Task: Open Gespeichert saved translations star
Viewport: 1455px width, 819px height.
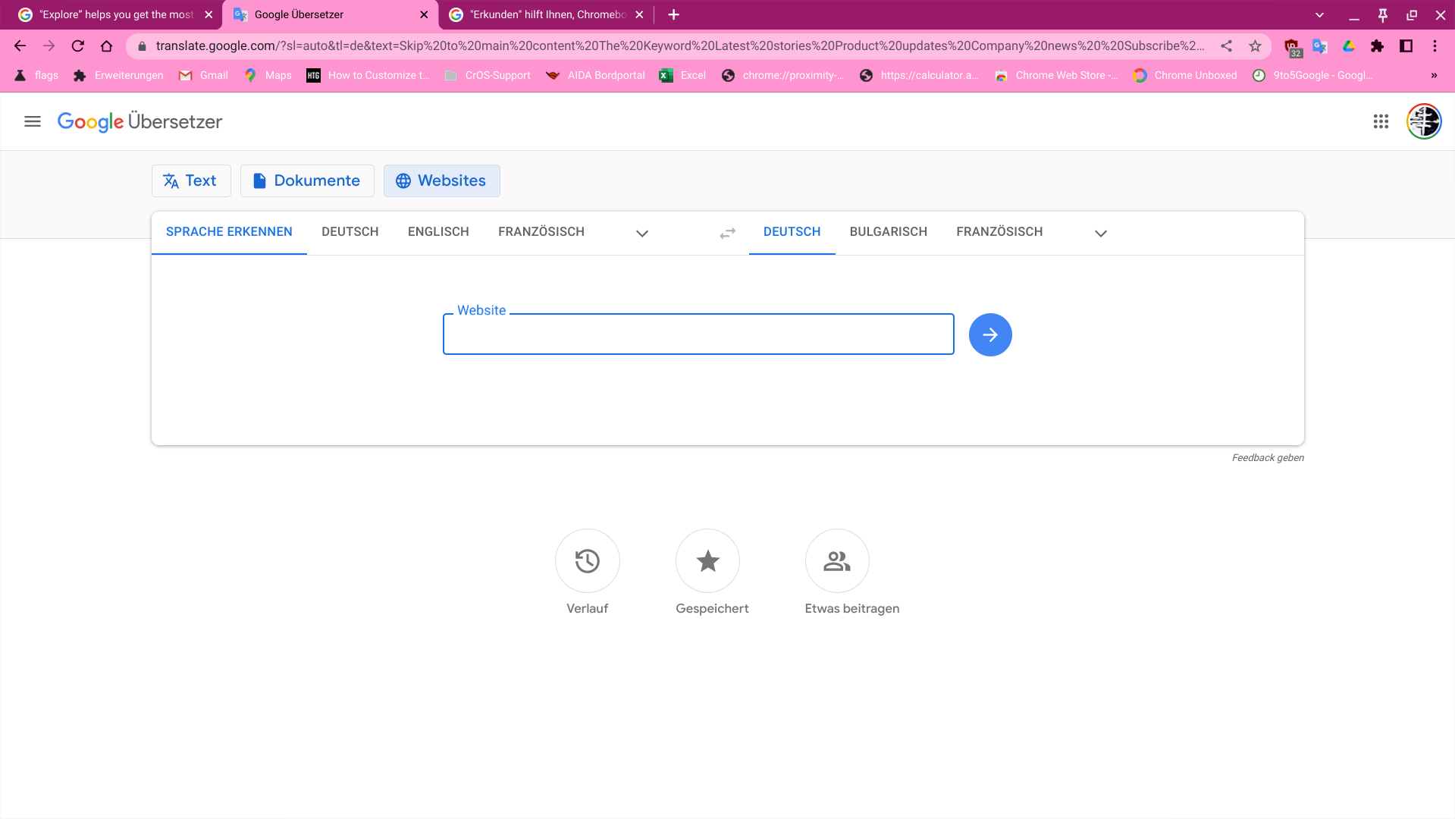Action: [707, 561]
